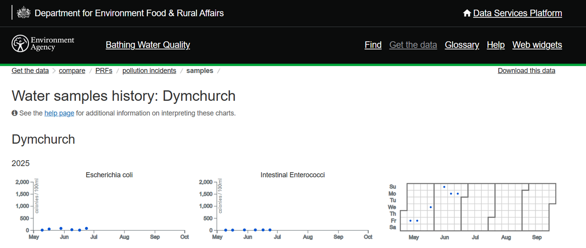This screenshot has height=248, width=586.
Task: Click the Sa row label in calendar
Action: pyautogui.click(x=393, y=227)
